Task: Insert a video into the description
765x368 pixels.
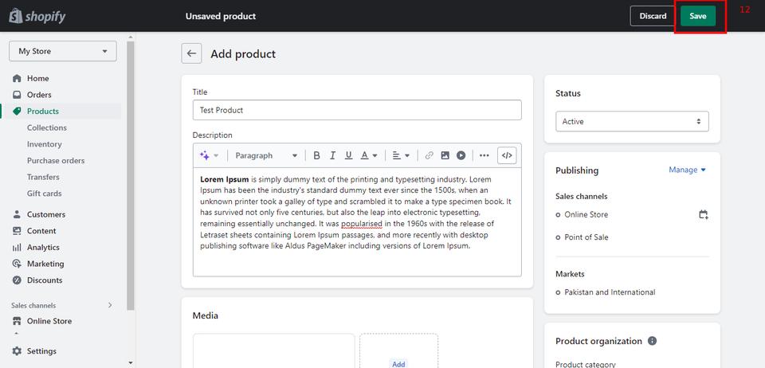Action: (461, 155)
